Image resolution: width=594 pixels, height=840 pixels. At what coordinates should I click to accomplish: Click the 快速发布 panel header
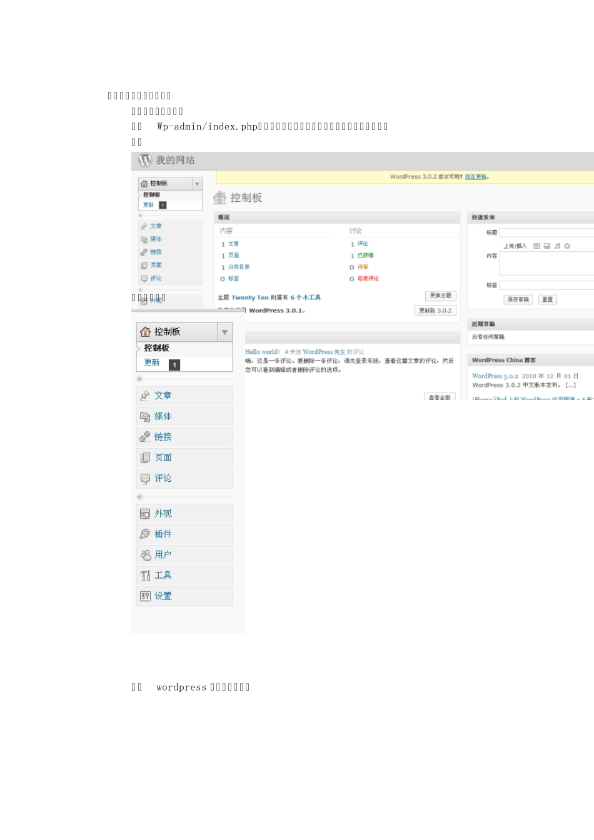[531, 217]
